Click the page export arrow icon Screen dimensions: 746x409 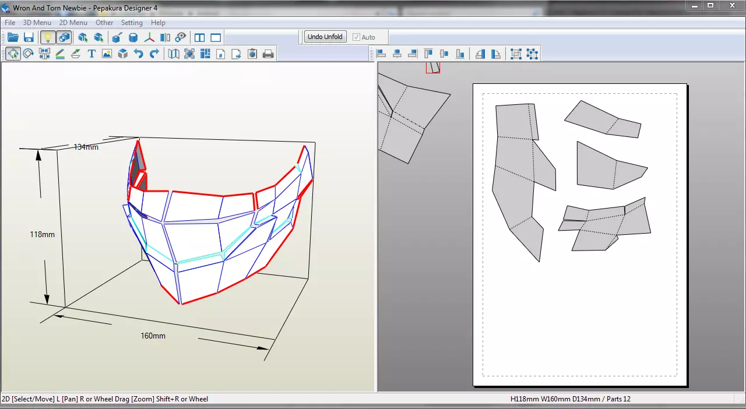(x=237, y=54)
